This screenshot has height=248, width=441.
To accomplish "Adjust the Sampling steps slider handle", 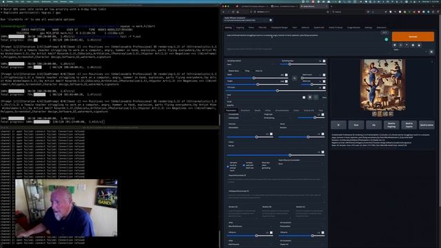I will (x=289, y=64).
